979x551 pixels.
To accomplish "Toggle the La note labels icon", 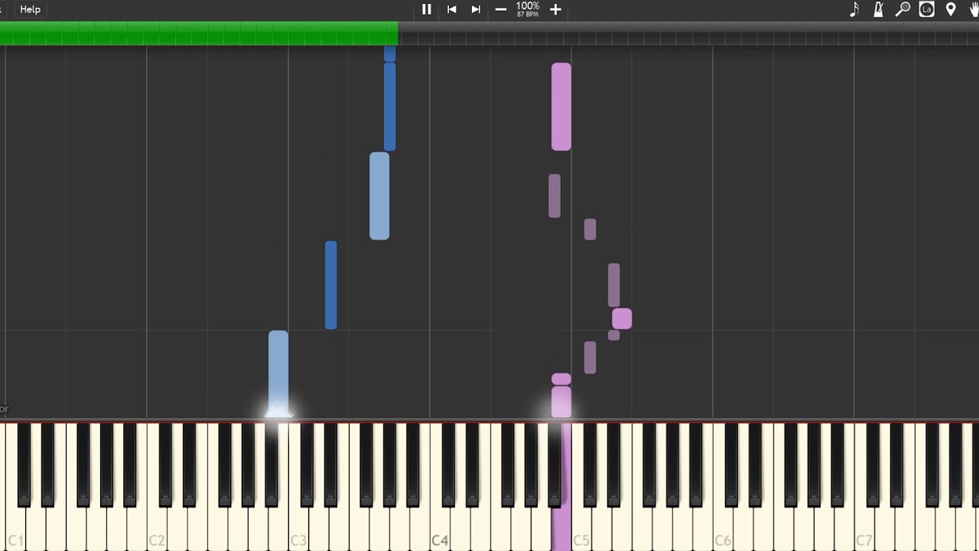I will [x=927, y=9].
